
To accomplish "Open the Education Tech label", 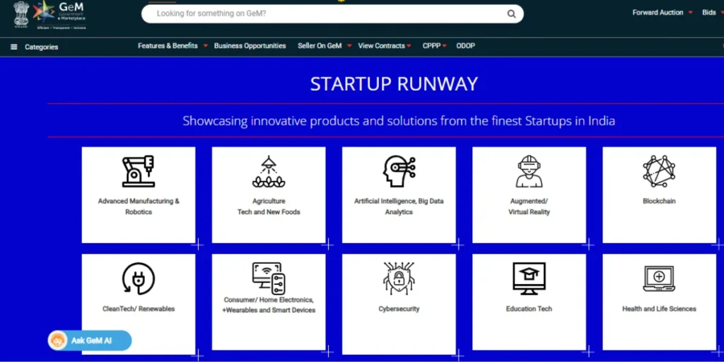I will pos(529,308).
